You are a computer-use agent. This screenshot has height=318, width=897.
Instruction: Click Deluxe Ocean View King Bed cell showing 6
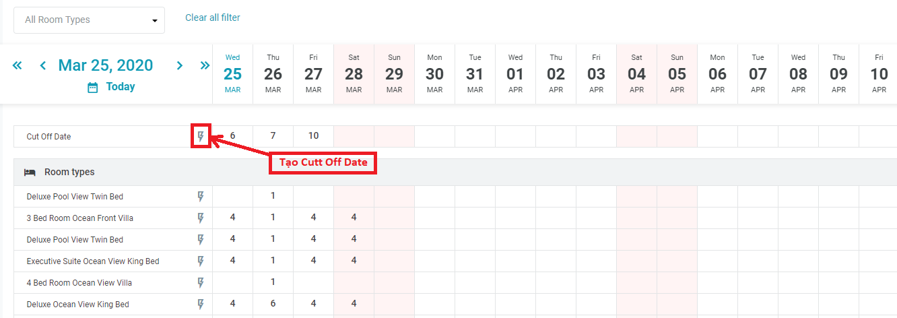click(x=273, y=305)
